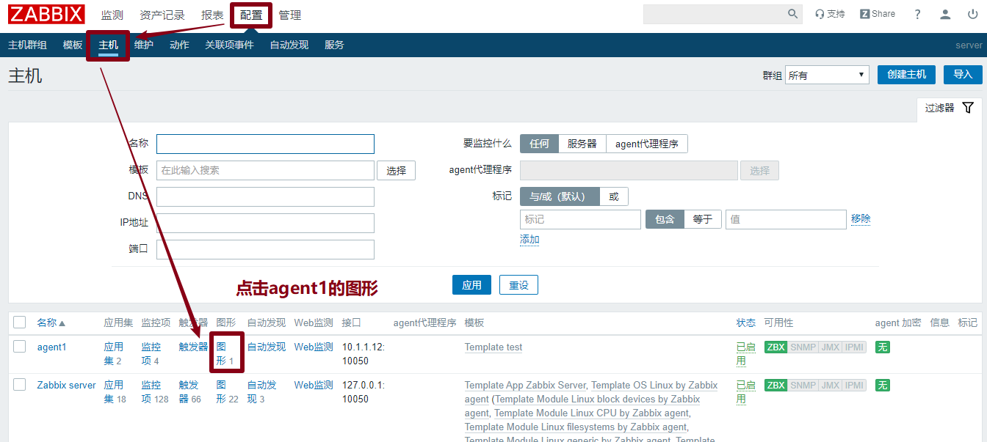Open the user profile icon
The height and width of the screenshot is (442, 987).
[x=946, y=14]
